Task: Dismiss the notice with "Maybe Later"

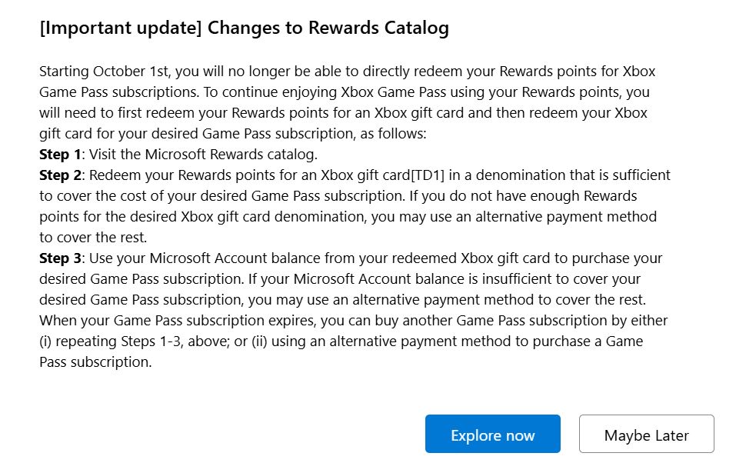Action: pyautogui.click(x=646, y=435)
